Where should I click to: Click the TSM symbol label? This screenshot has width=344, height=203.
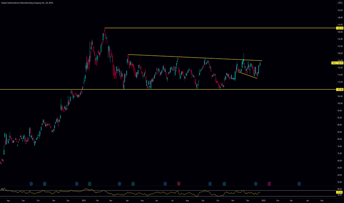click(333, 63)
